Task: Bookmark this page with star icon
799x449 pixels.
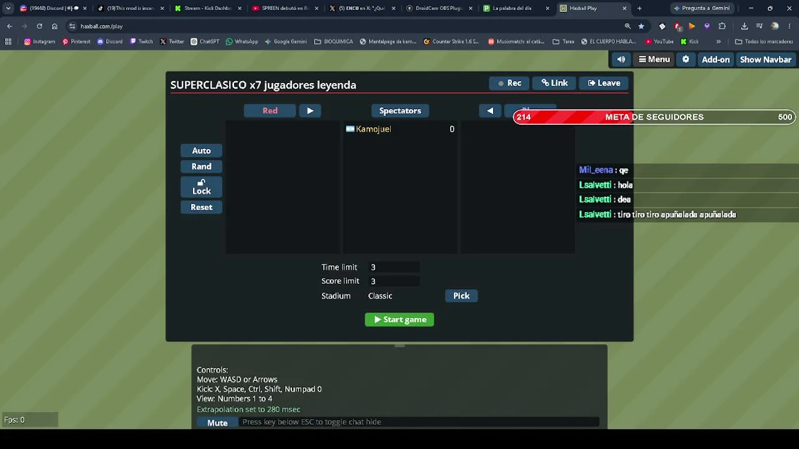Action: (x=641, y=26)
